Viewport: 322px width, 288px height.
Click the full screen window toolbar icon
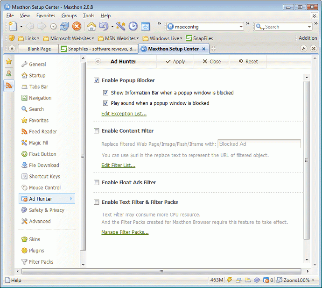(x=146, y=26)
